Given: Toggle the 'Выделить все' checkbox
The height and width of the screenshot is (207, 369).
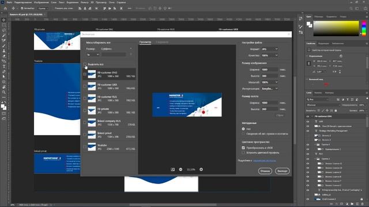Looking at the screenshot, I should [x=85, y=64].
